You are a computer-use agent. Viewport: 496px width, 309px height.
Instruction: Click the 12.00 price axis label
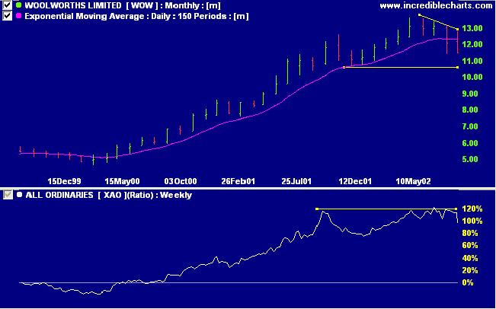point(473,45)
